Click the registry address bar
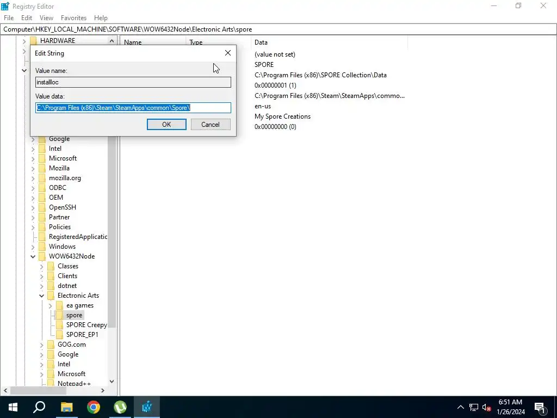This screenshot has width=557, height=418. tap(278, 29)
